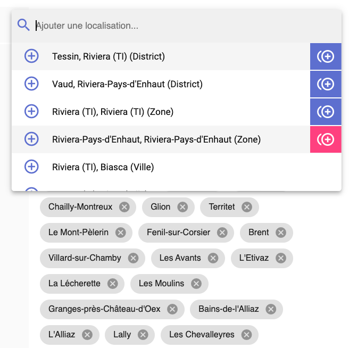Click plus icon for Riviera (TI) Zone
Image resolution: width=349 pixels, height=348 pixels.
coord(32,112)
